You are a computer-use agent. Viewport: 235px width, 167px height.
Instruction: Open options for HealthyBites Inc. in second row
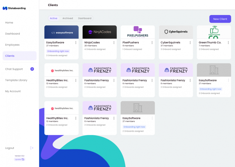(76, 80)
